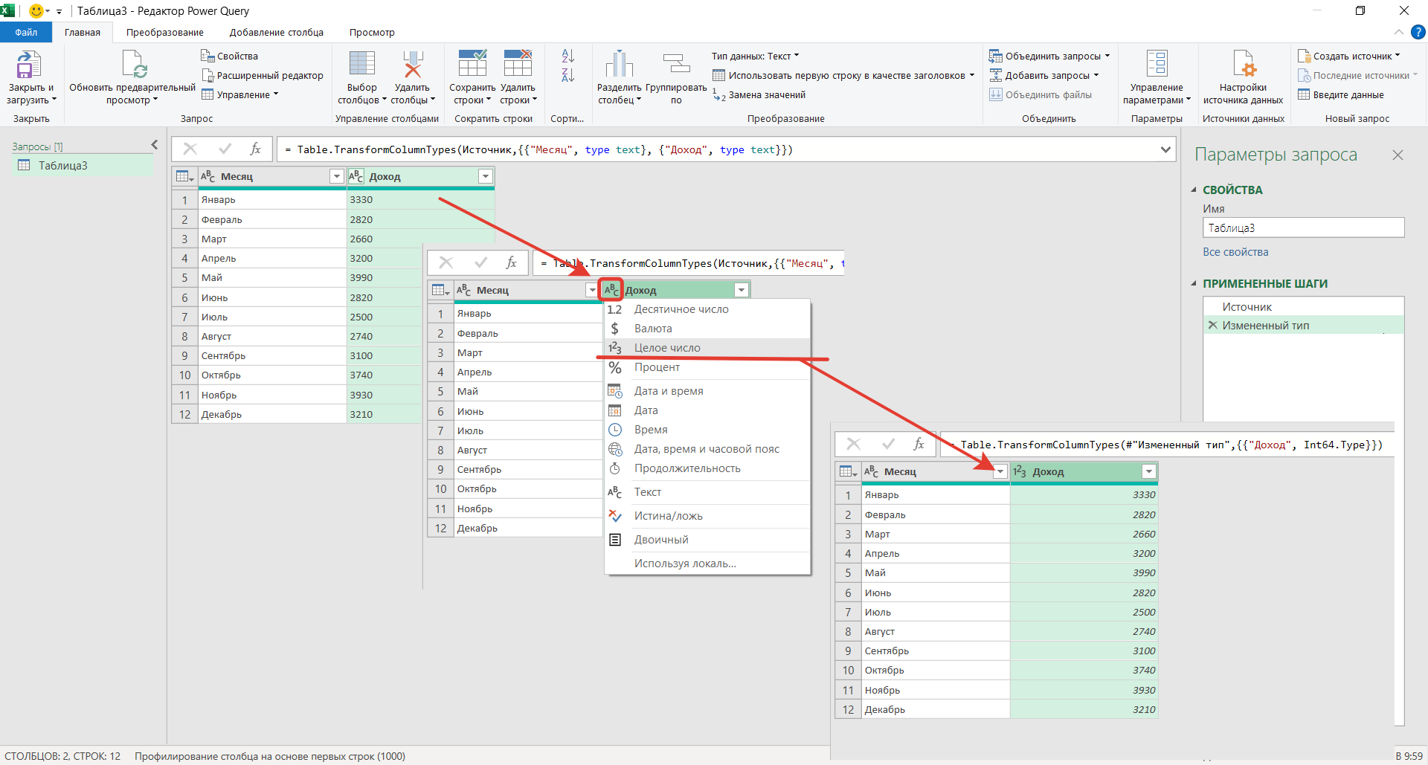
Task: Open the Доход column filter dropdown
Action: (486, 176)
